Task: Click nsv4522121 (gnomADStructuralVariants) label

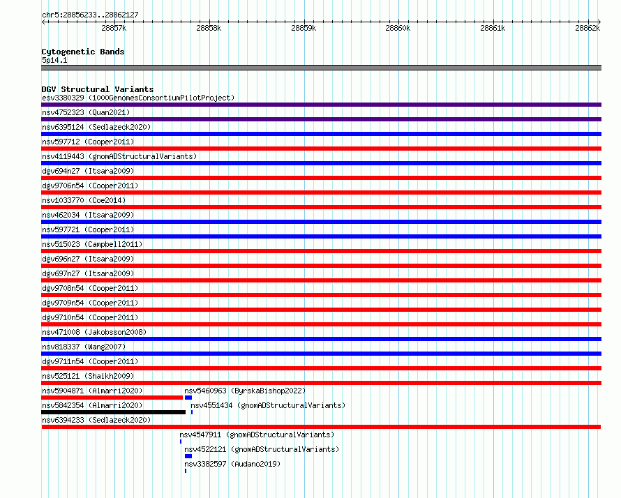Action: pos(262,449)
